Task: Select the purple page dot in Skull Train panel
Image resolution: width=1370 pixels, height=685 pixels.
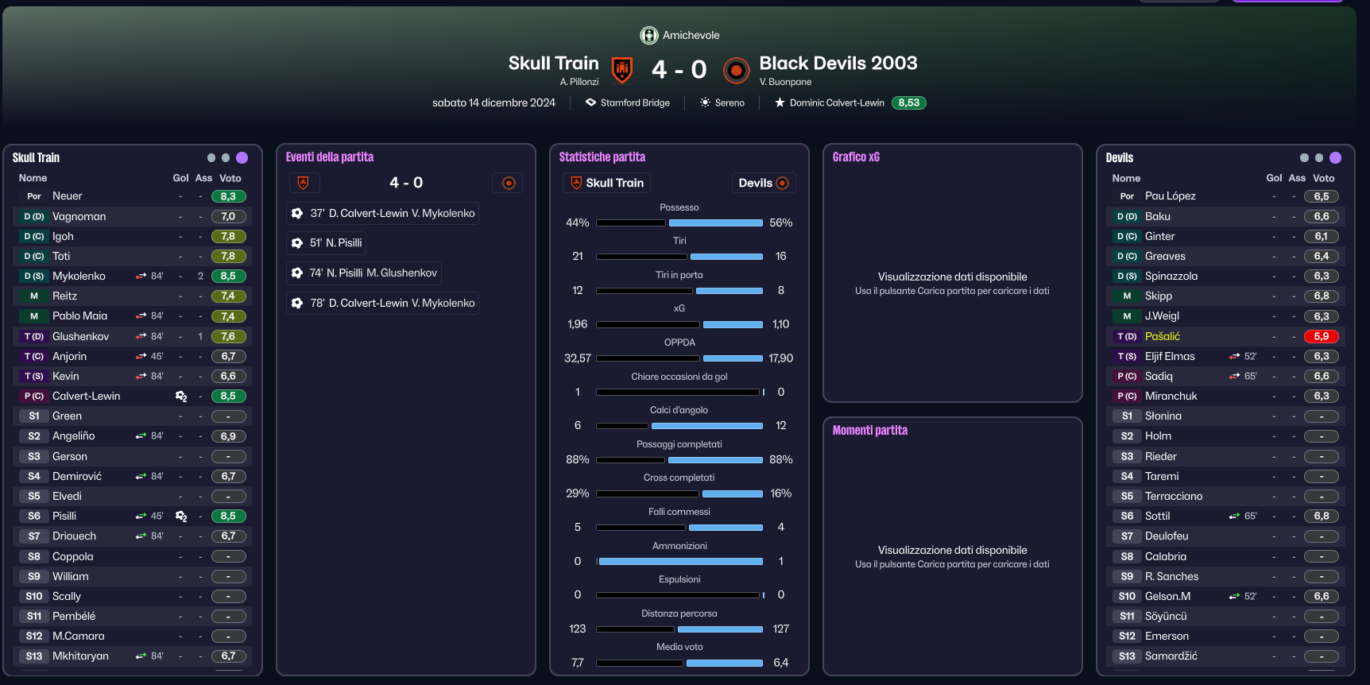Action: pos(242,157)
